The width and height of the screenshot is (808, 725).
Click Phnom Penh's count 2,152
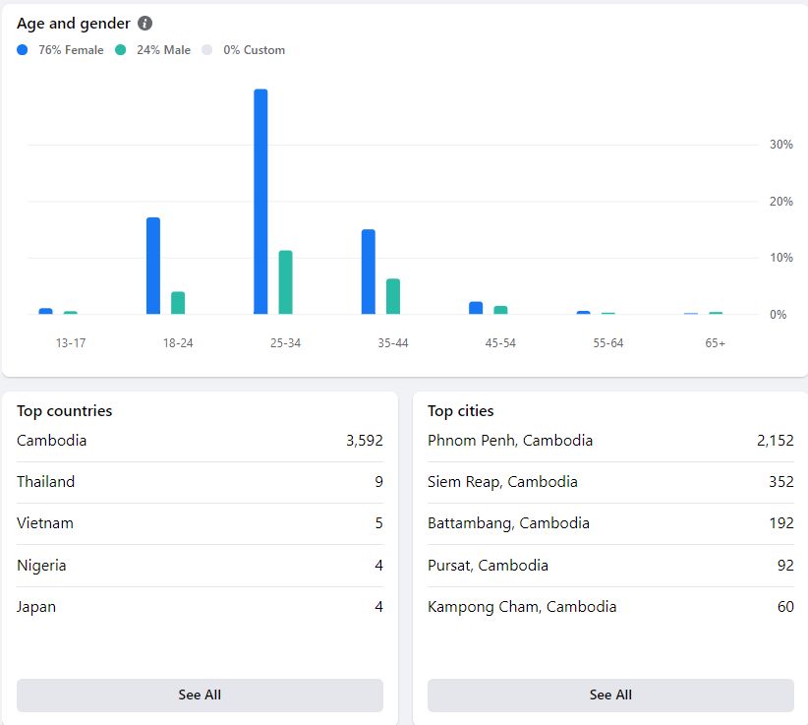(x=775, y=441)
